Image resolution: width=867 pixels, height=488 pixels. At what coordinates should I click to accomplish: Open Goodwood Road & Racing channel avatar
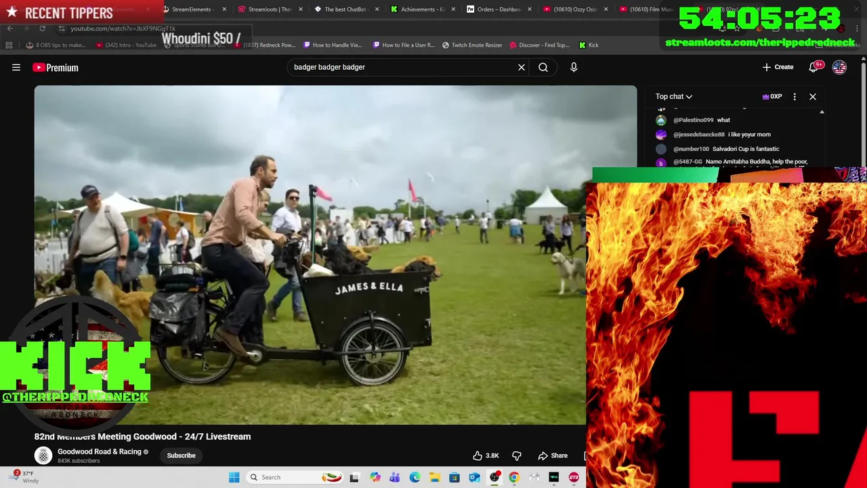(43, 455)
